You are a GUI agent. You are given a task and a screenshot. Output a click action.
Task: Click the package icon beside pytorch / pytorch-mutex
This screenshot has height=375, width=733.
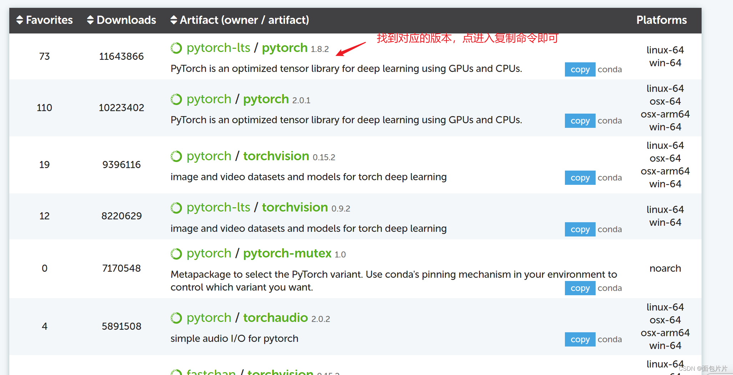coord(176,253)
